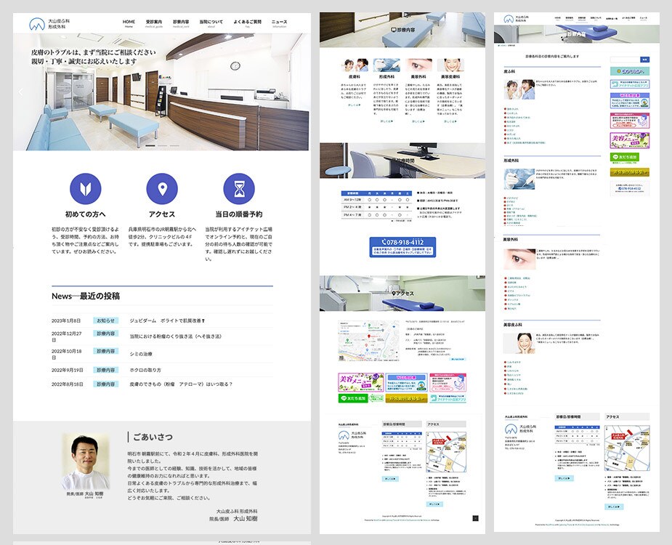
Task: Click 詳しくは below the middle page footer map
Action: (434, 504)
